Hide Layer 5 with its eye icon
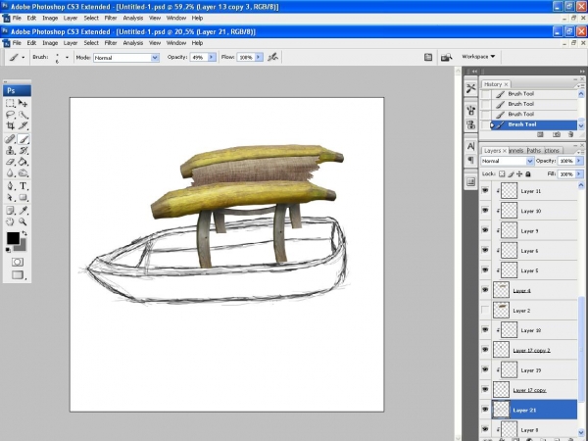588x441 pixels. pyautogui.click(x=485, y=270)
